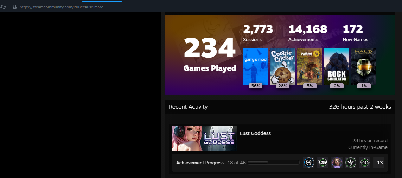The image size is (402, 178).
Task: Click the 100% portrait achievement icon
Action: (x=337, y=163)
